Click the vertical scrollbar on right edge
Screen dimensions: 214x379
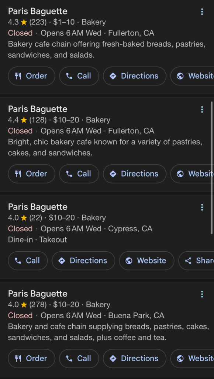click(x=212, y=168)
